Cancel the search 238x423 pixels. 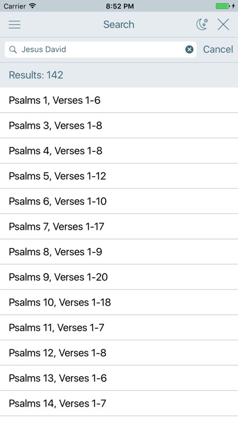(x=218, y=49)
